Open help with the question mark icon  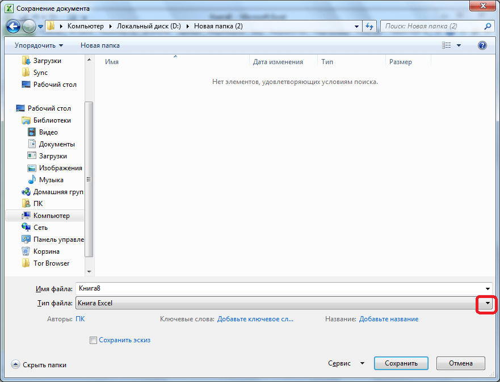[482, 45]
